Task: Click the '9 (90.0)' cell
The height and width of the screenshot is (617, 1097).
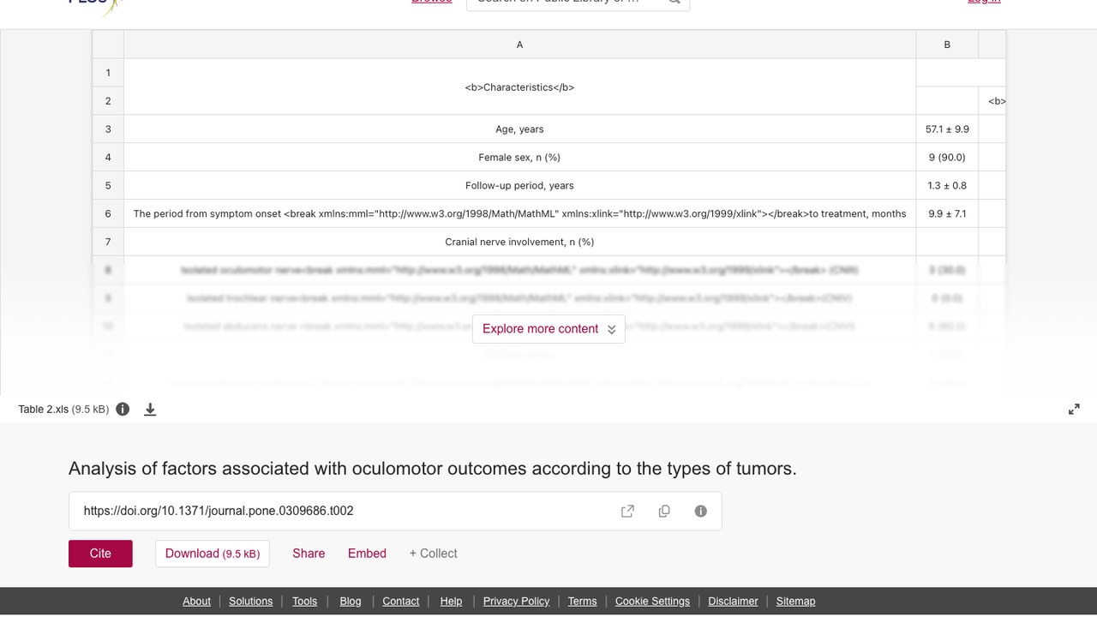Action: pyautogui.click(x=947, y=158)
